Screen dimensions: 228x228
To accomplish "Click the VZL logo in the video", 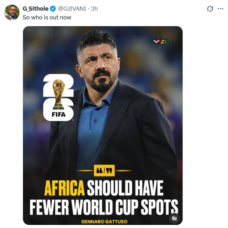I will pyautogui.click(x=161, y=42).
